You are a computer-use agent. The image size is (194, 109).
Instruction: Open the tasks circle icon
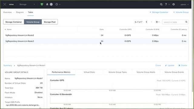point(57,4)
